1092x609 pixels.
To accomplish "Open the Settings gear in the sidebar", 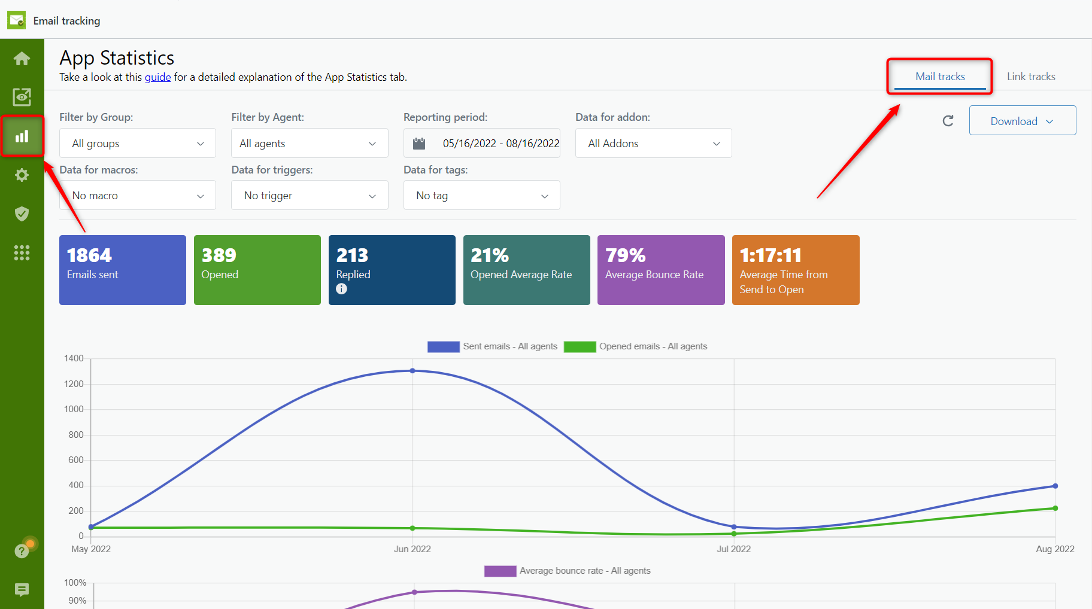I will 22,175.
